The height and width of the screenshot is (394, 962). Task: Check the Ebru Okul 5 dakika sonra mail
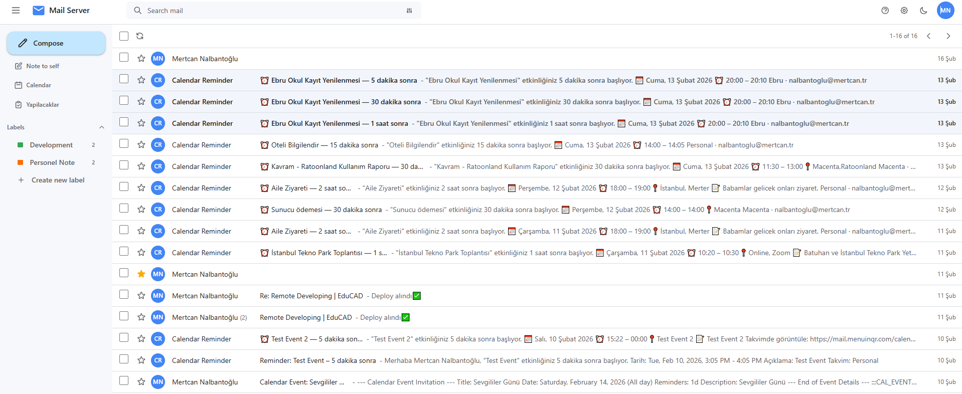[124, 79]
